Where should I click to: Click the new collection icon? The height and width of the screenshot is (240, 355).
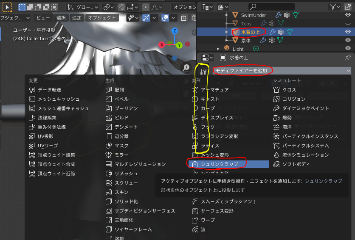click(347, 7)
